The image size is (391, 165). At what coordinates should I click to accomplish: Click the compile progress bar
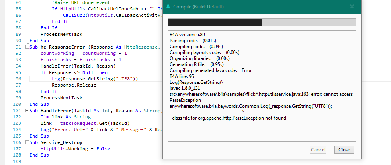[x=260, y=22]
